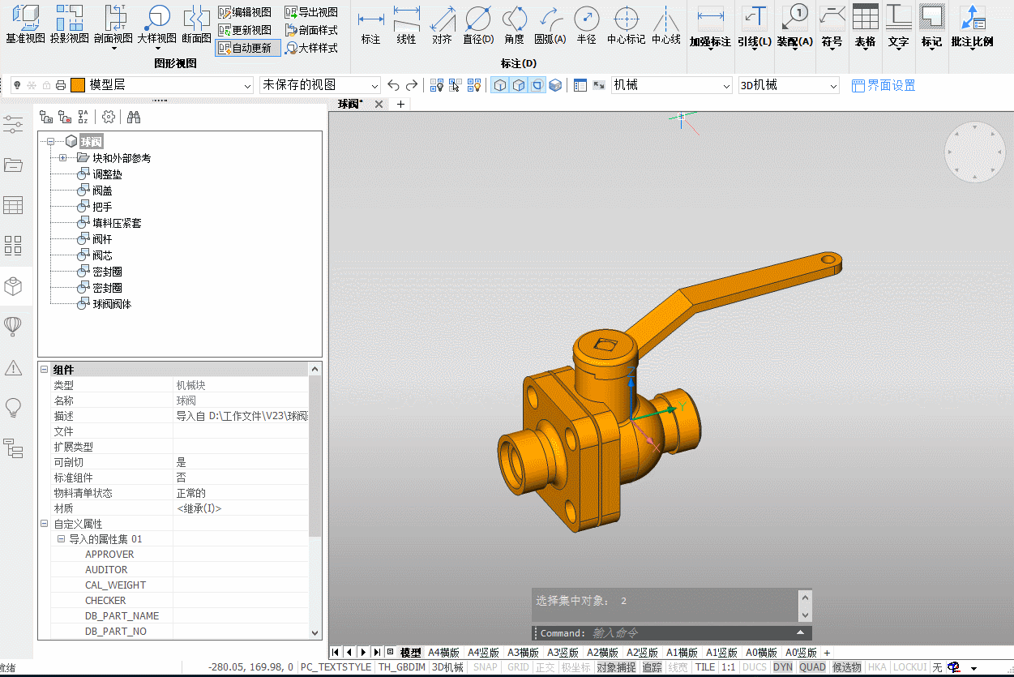Toggle QUAD mode in the status bar
Screen dimensions: 1014x677
pos(812,667)
